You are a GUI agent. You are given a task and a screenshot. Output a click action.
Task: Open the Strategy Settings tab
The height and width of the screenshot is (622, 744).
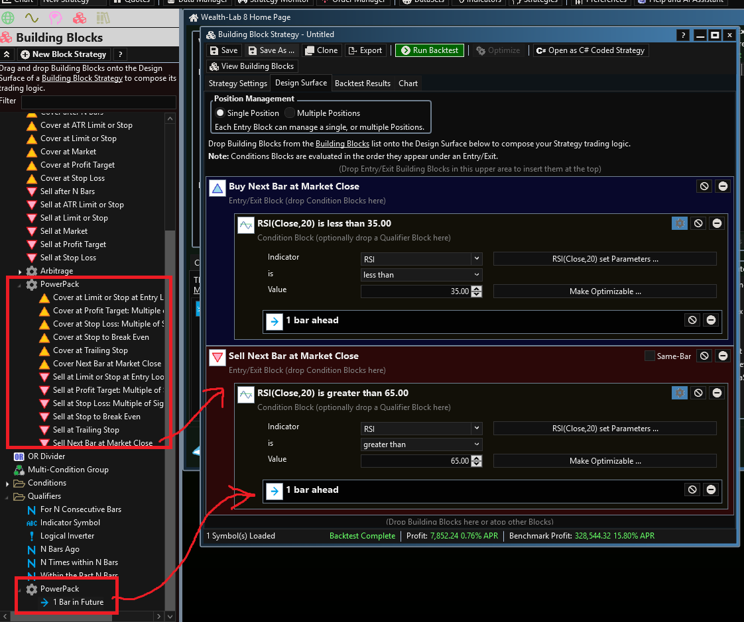[x=237, y=83]
